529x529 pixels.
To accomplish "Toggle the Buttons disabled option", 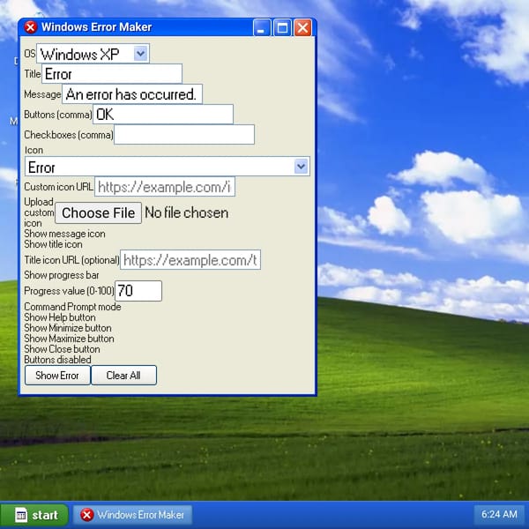I will pos(57,360).
